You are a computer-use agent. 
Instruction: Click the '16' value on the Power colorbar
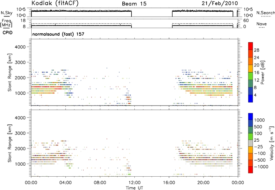(x=256, y=73)
